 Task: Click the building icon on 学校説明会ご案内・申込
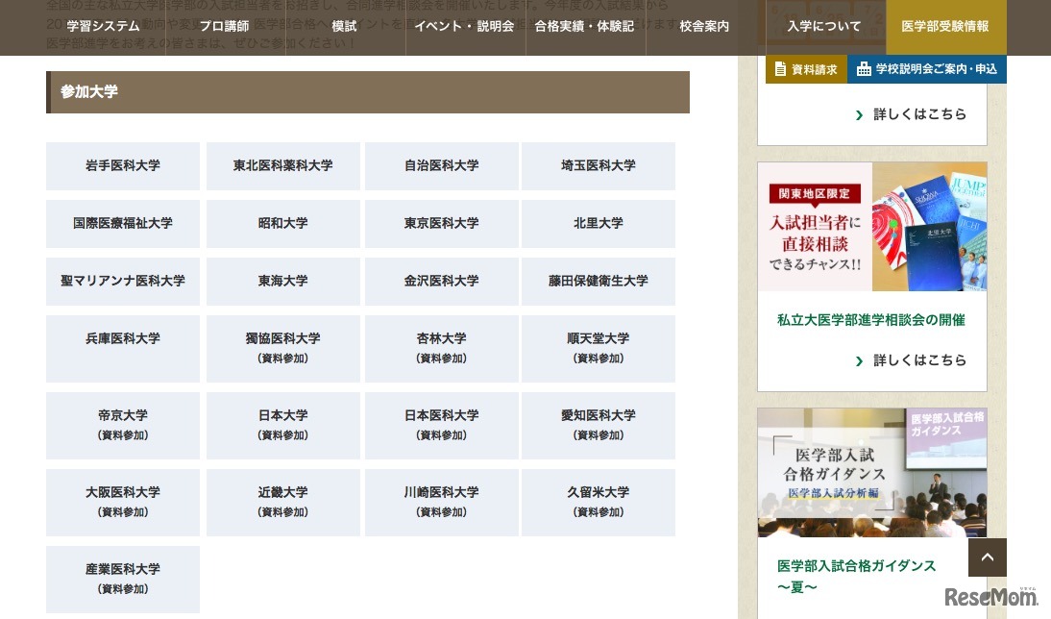[x=864, y=68]
